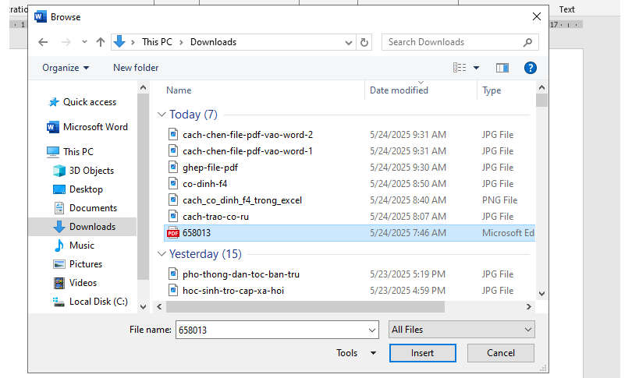This screenshot has width=639, height=378.
Task: Expand the File name history dropdown
Action: tap(371, 330)
